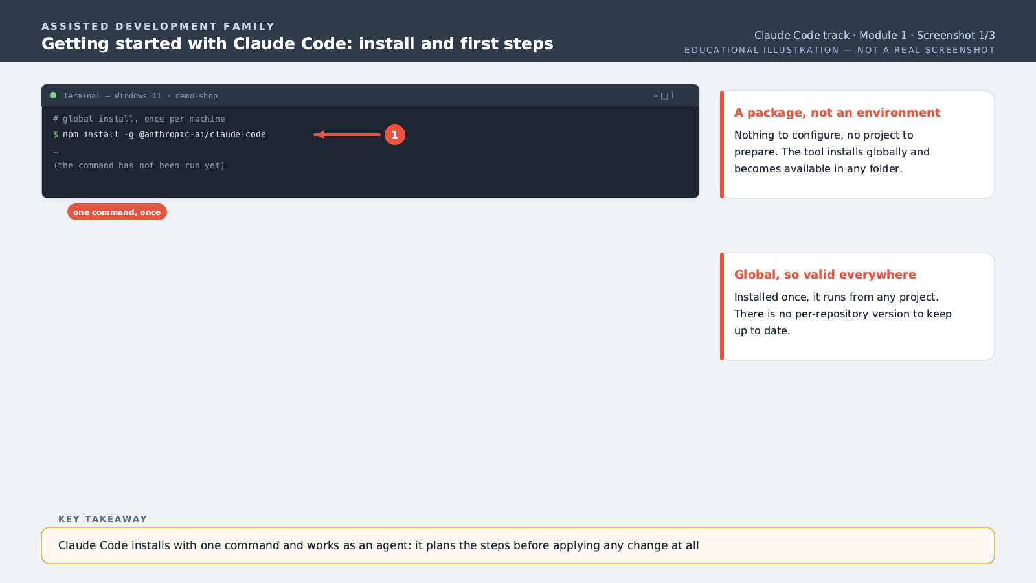1036x583 pixels.
Task: Click the "A package, not an environment" heading
Action: pos(837,113)
